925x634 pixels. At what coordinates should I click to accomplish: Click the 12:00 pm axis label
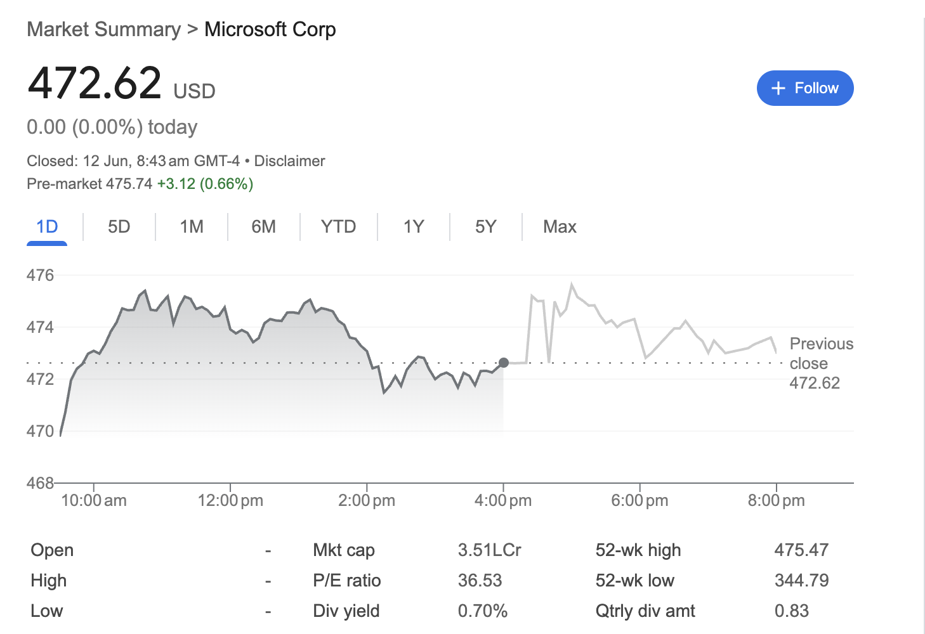pos(230,500)
